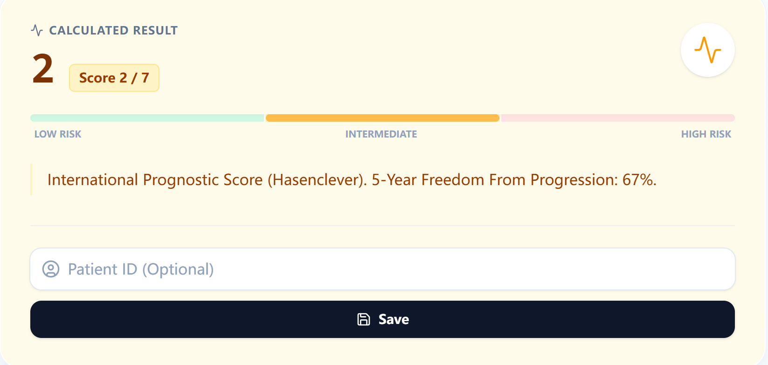Click the INTERMEDIATE segment of the risk bar
The image size is (768, 365).
pyautogui.click(x=382, y=117)
